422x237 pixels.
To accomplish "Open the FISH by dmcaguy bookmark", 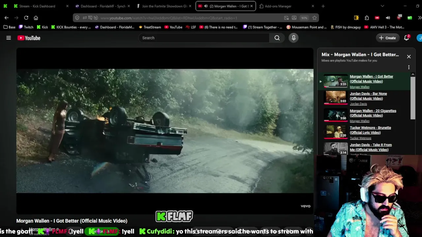I will coord(346,27).
